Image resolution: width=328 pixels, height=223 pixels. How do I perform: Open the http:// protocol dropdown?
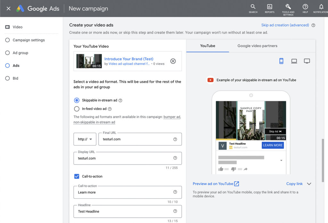85,139
